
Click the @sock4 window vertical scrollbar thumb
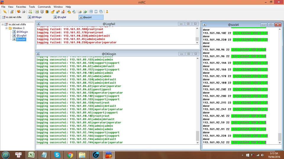coord(280,137)
